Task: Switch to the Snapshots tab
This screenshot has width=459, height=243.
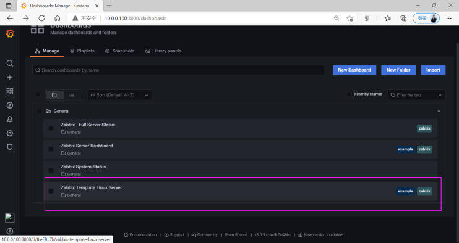Action: pyautogui.click(x=120, y=51)
